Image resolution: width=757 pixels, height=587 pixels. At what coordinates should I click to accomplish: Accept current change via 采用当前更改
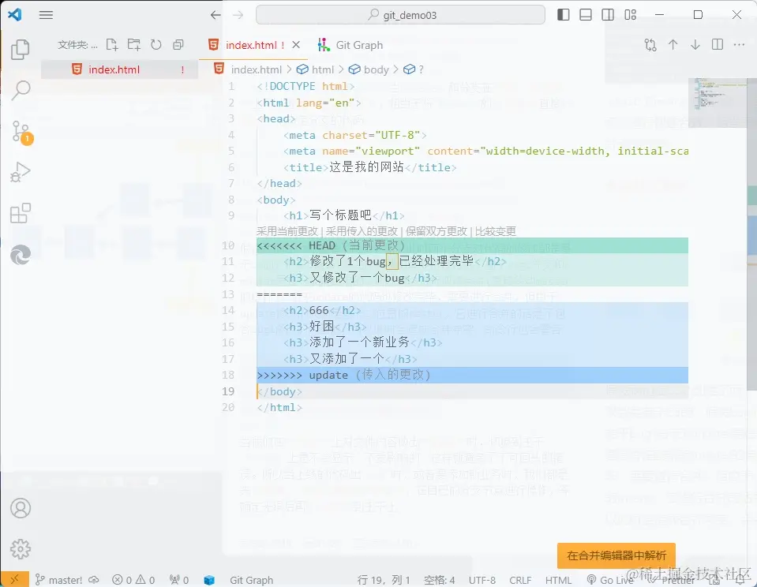click(287, 231)
